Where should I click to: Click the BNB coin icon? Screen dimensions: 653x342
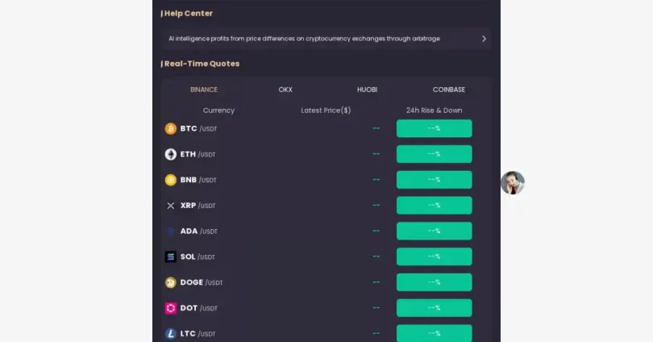point(171,180)
